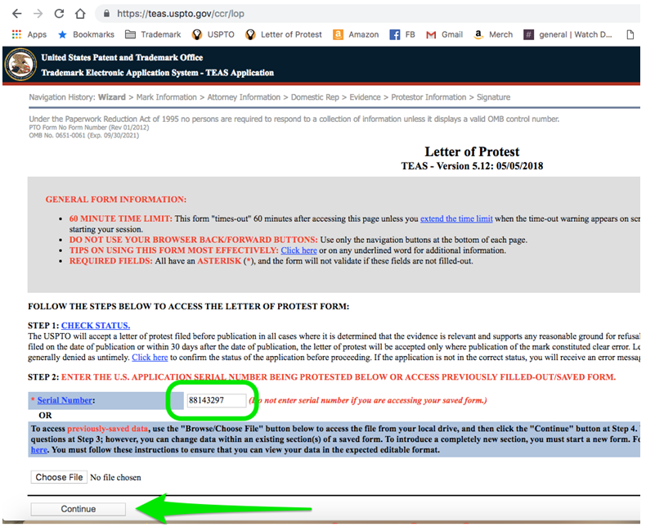Click the 'previously-saved data' red text
Screen dimensions: 646x527
coord(107,429)
